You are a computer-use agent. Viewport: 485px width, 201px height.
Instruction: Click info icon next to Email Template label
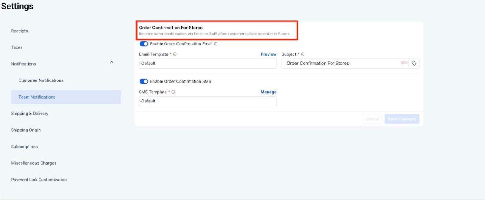click(x=176, y=54)
